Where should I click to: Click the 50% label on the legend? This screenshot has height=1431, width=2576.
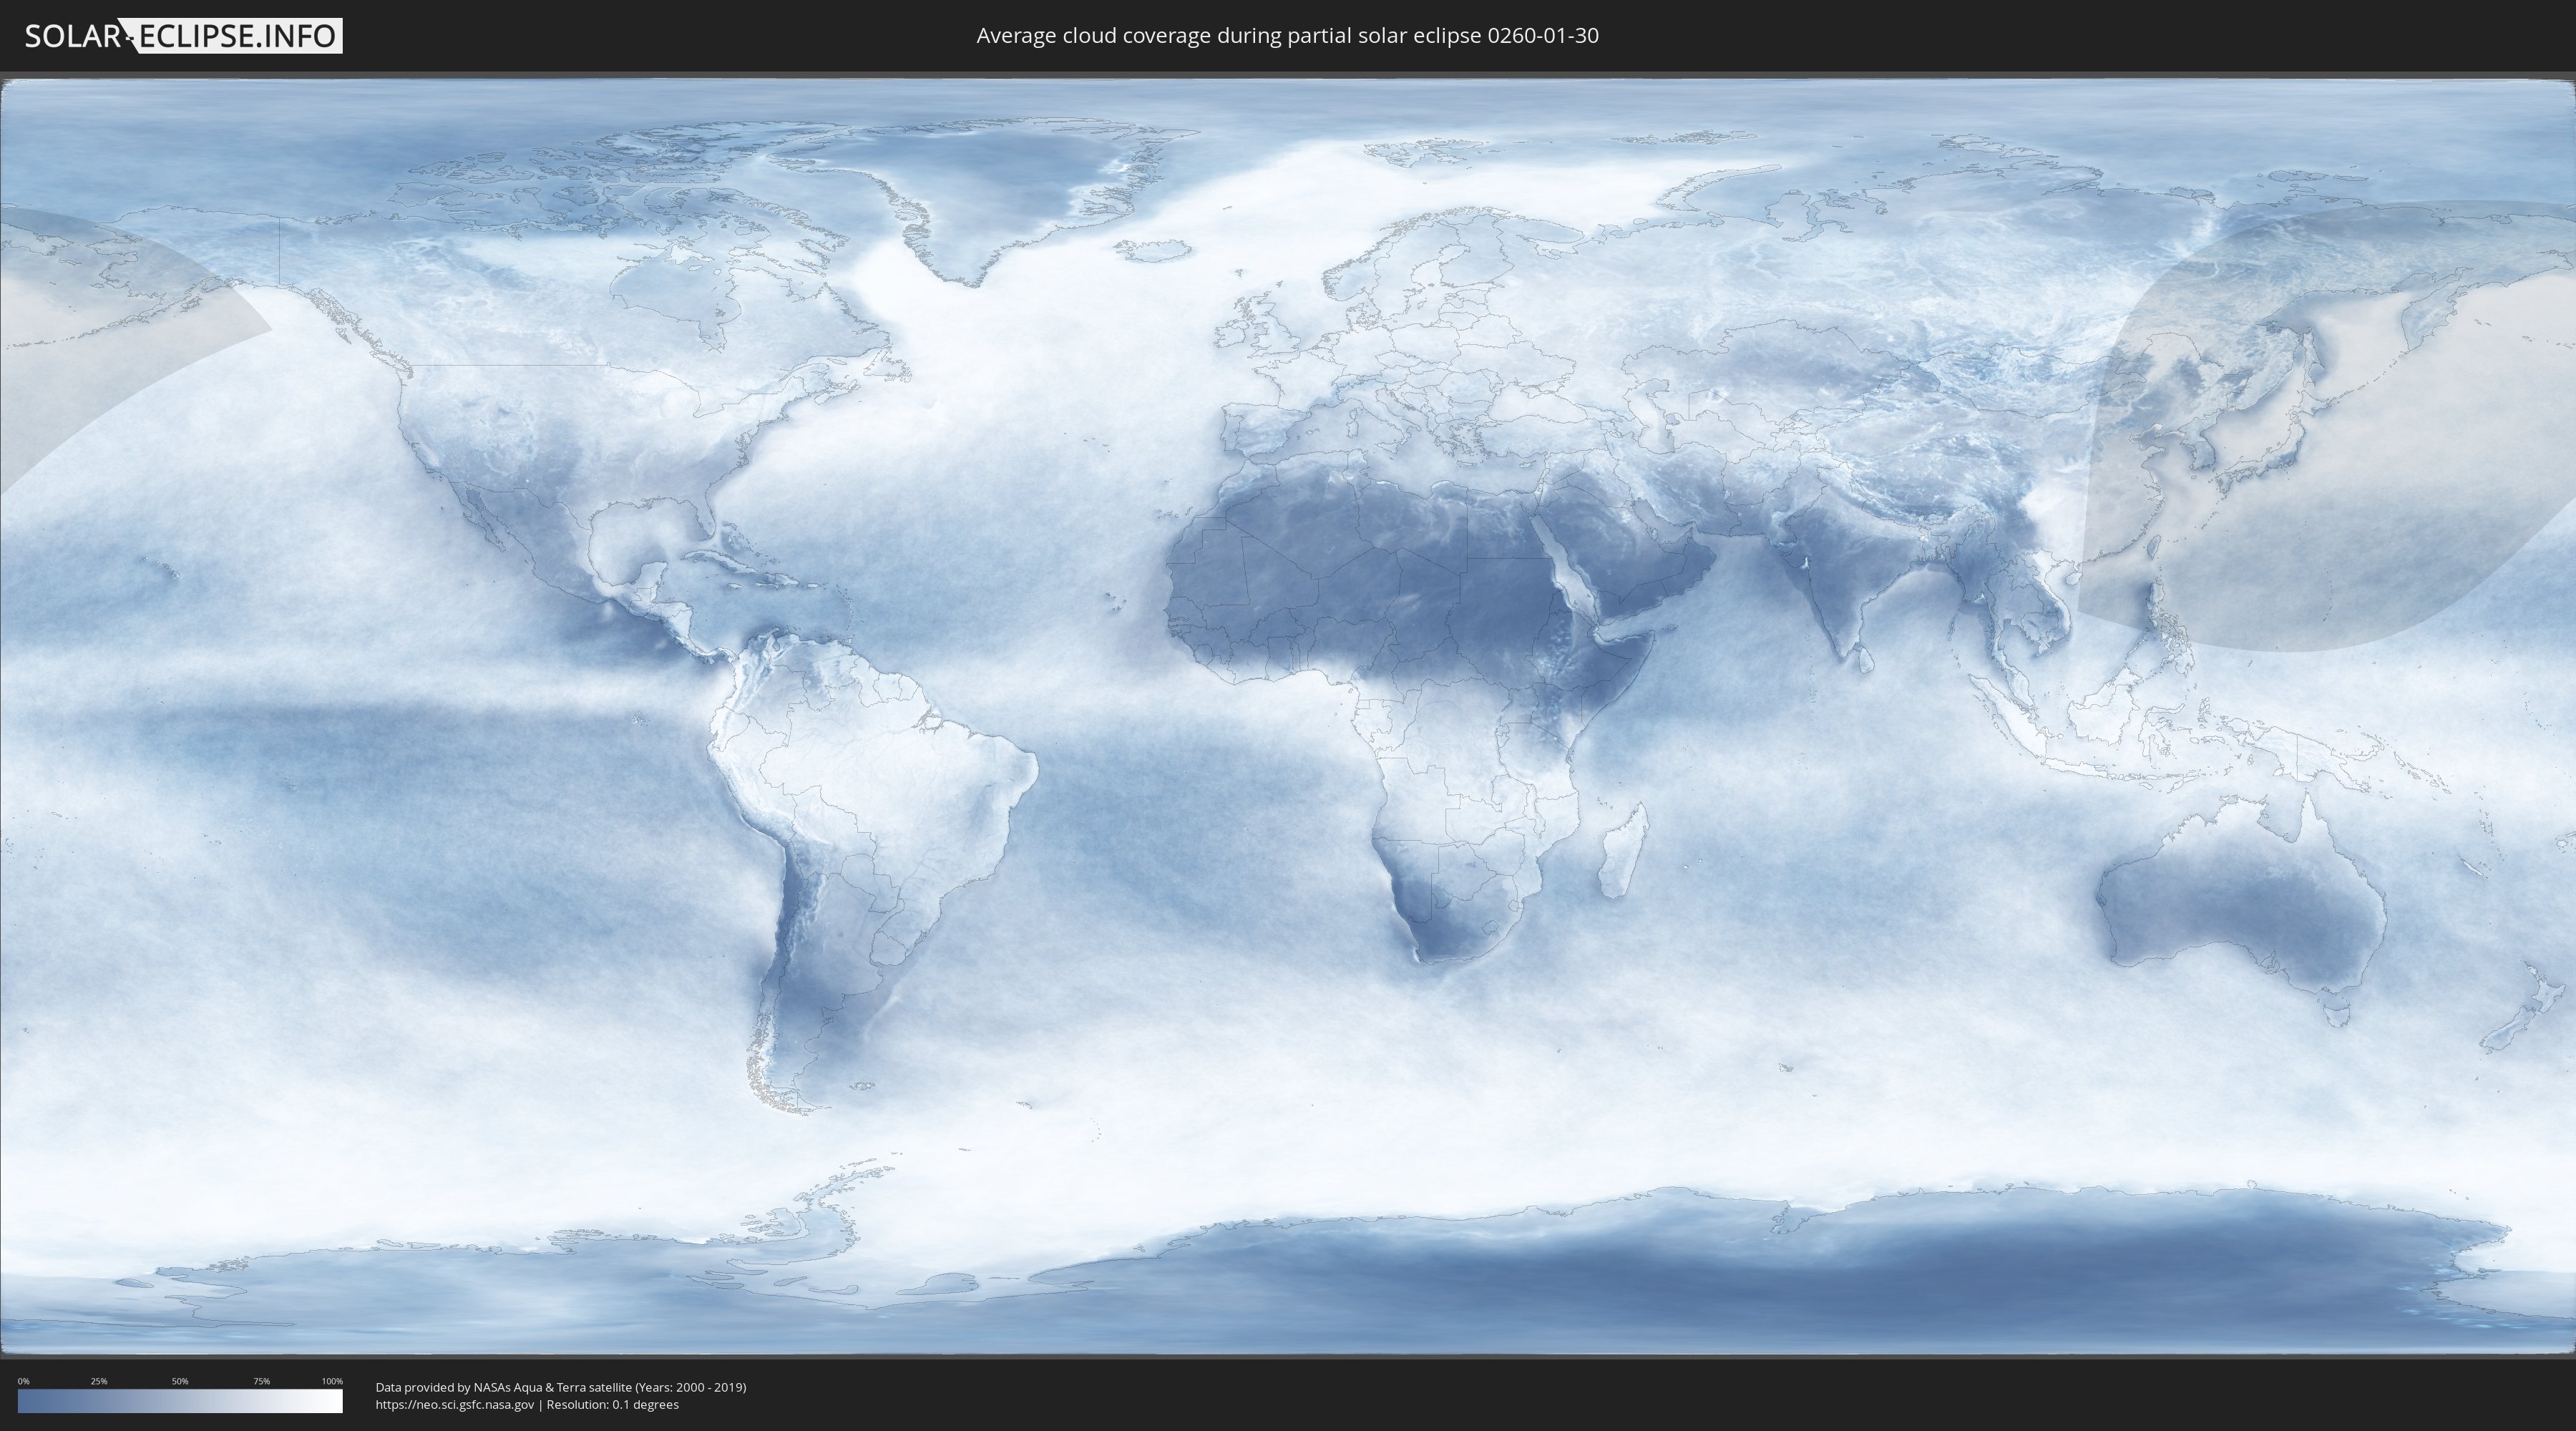point(180,1381)
